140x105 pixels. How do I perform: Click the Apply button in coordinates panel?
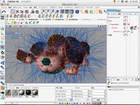tap(98, 100)
